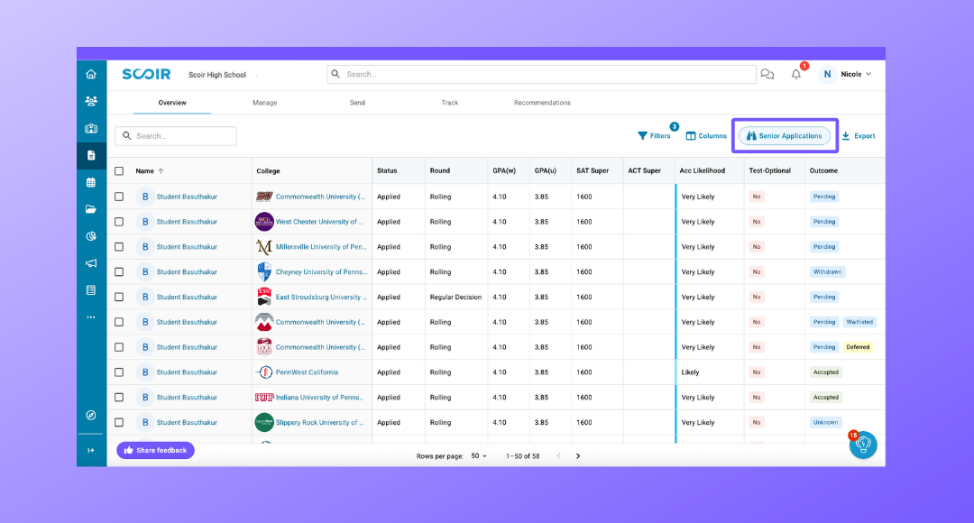Check the Deferred outcome row checkbox

click(x=119, y=347)
